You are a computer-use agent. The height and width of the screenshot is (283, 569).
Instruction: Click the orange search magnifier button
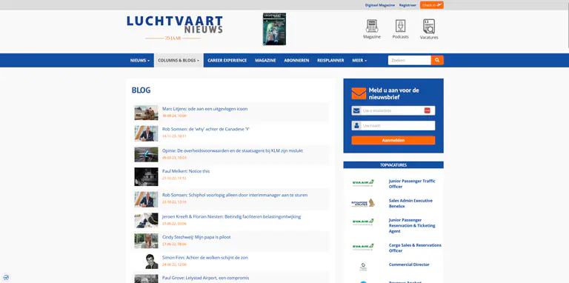[x=437, y=60]
